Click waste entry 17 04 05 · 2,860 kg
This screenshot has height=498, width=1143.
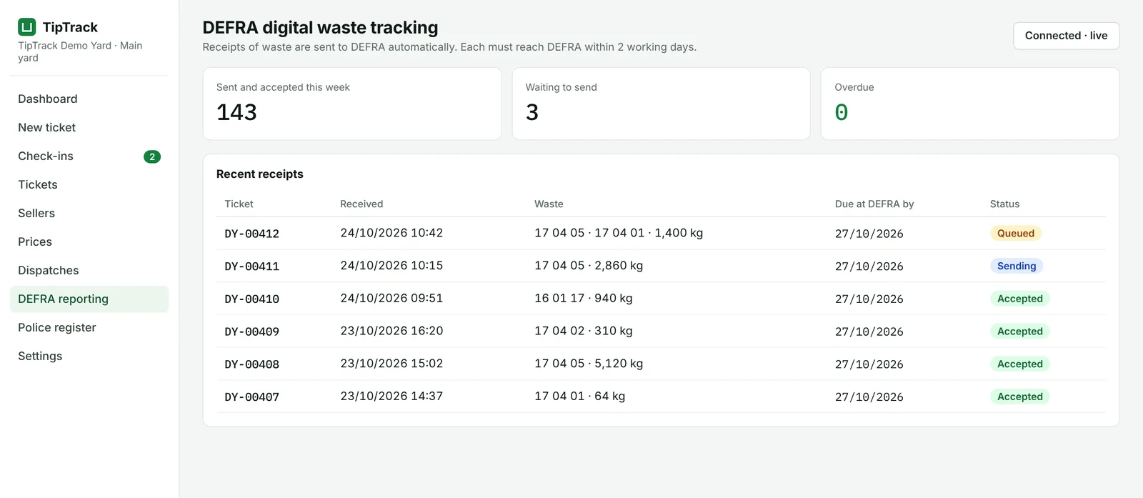[x=589, y=266]
